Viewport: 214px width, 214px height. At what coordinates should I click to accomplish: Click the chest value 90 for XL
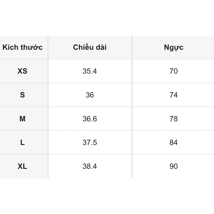(x=174, y=166)
